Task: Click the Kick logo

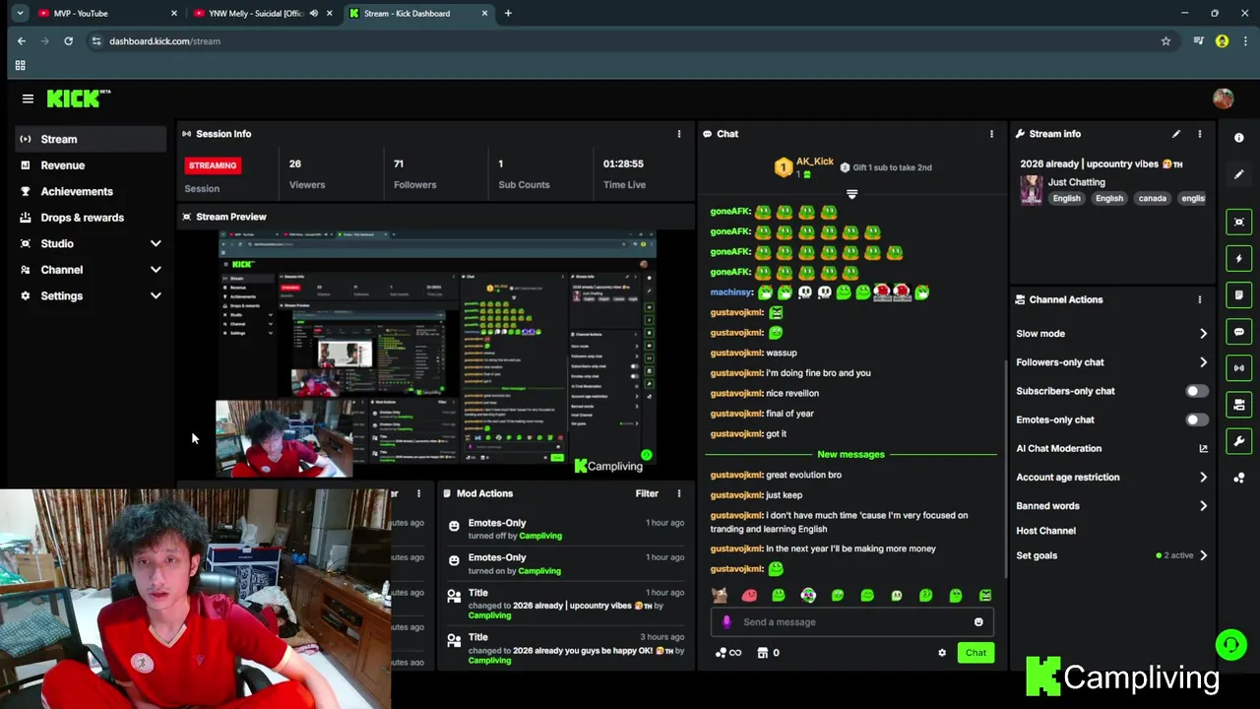Action: pos(78,98)
